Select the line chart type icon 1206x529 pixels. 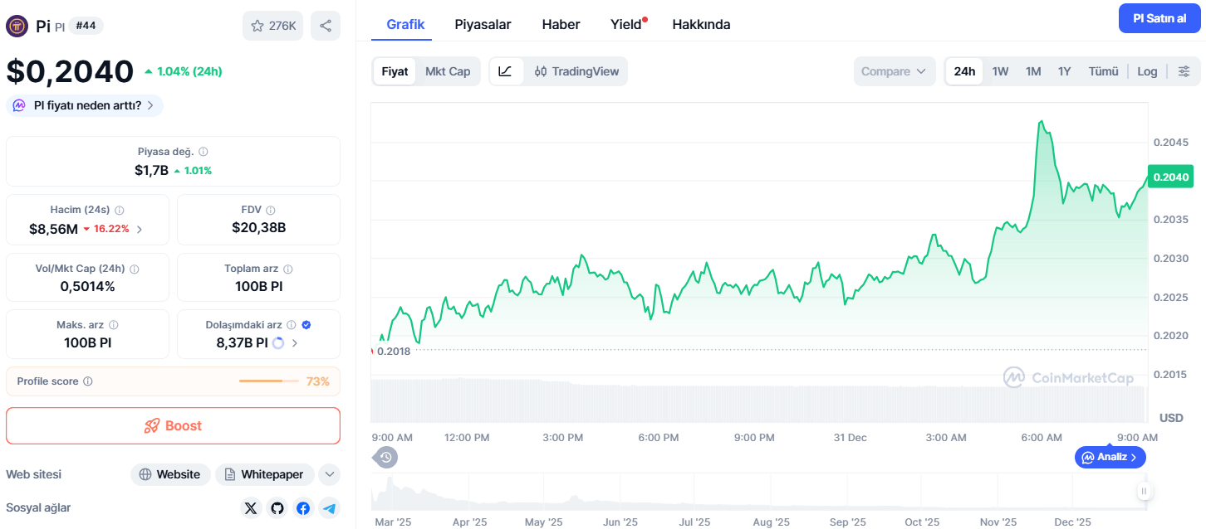[x=506, y=71]
